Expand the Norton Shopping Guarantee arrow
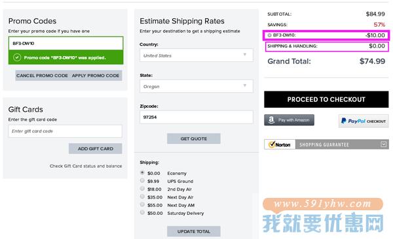The width and height of the screenshot is (393, 239). [383, 144]
